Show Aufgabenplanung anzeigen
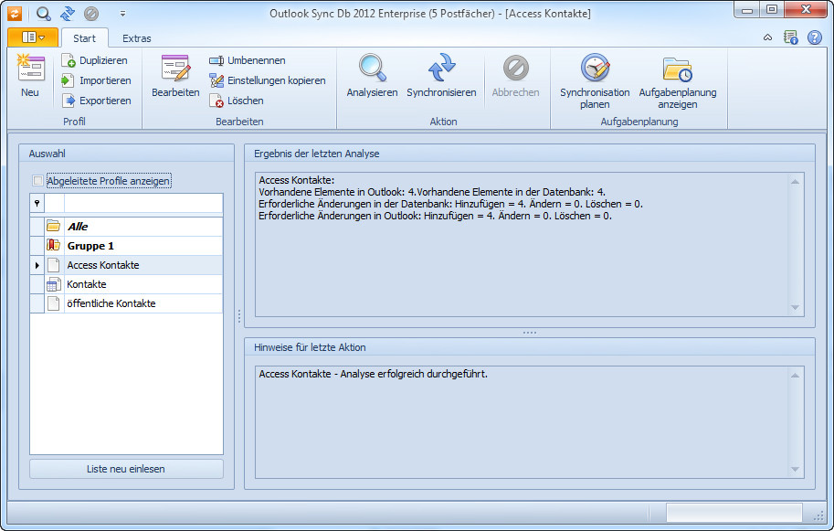The height and width of the screenshot is (531, 834). tap(678, 80)
